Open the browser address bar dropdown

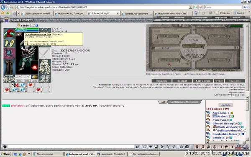click(190, 7)
